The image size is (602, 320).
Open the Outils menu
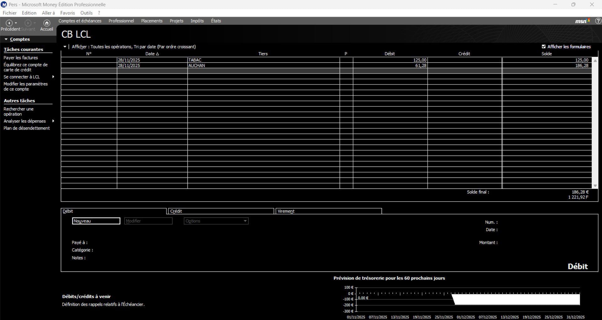point(86,13)
